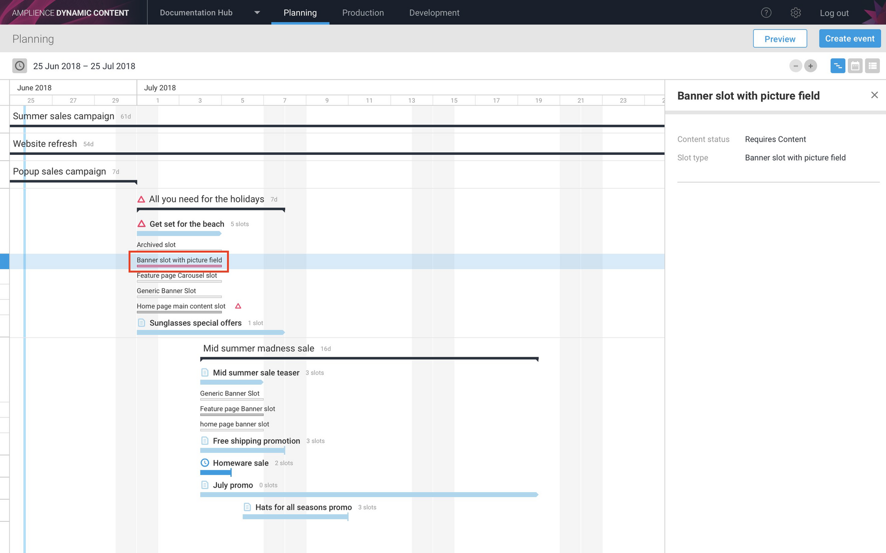
Task: Open the Get set for the beach edition
Action: [187, 224]
